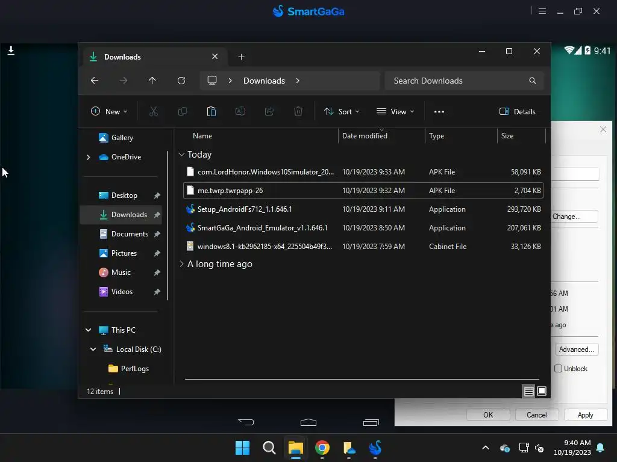Click the Delete trash icon

click(298, 111)
